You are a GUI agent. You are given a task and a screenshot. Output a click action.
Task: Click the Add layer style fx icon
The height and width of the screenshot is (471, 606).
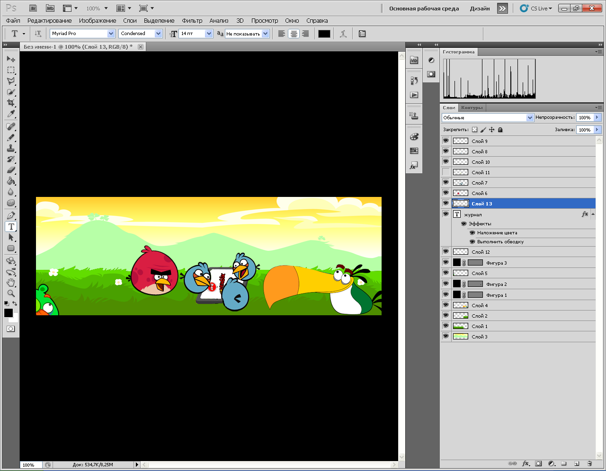[526, 463]
